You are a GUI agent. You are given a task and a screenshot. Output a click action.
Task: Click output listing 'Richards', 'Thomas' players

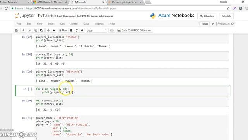pos(73,46)
